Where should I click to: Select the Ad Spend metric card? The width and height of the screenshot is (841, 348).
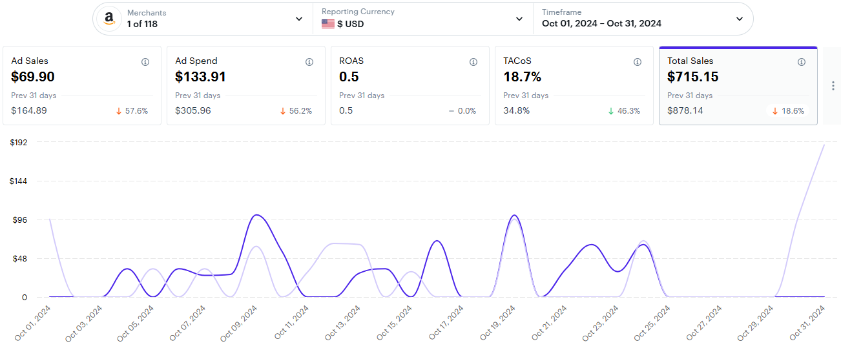tap(246, 85)
